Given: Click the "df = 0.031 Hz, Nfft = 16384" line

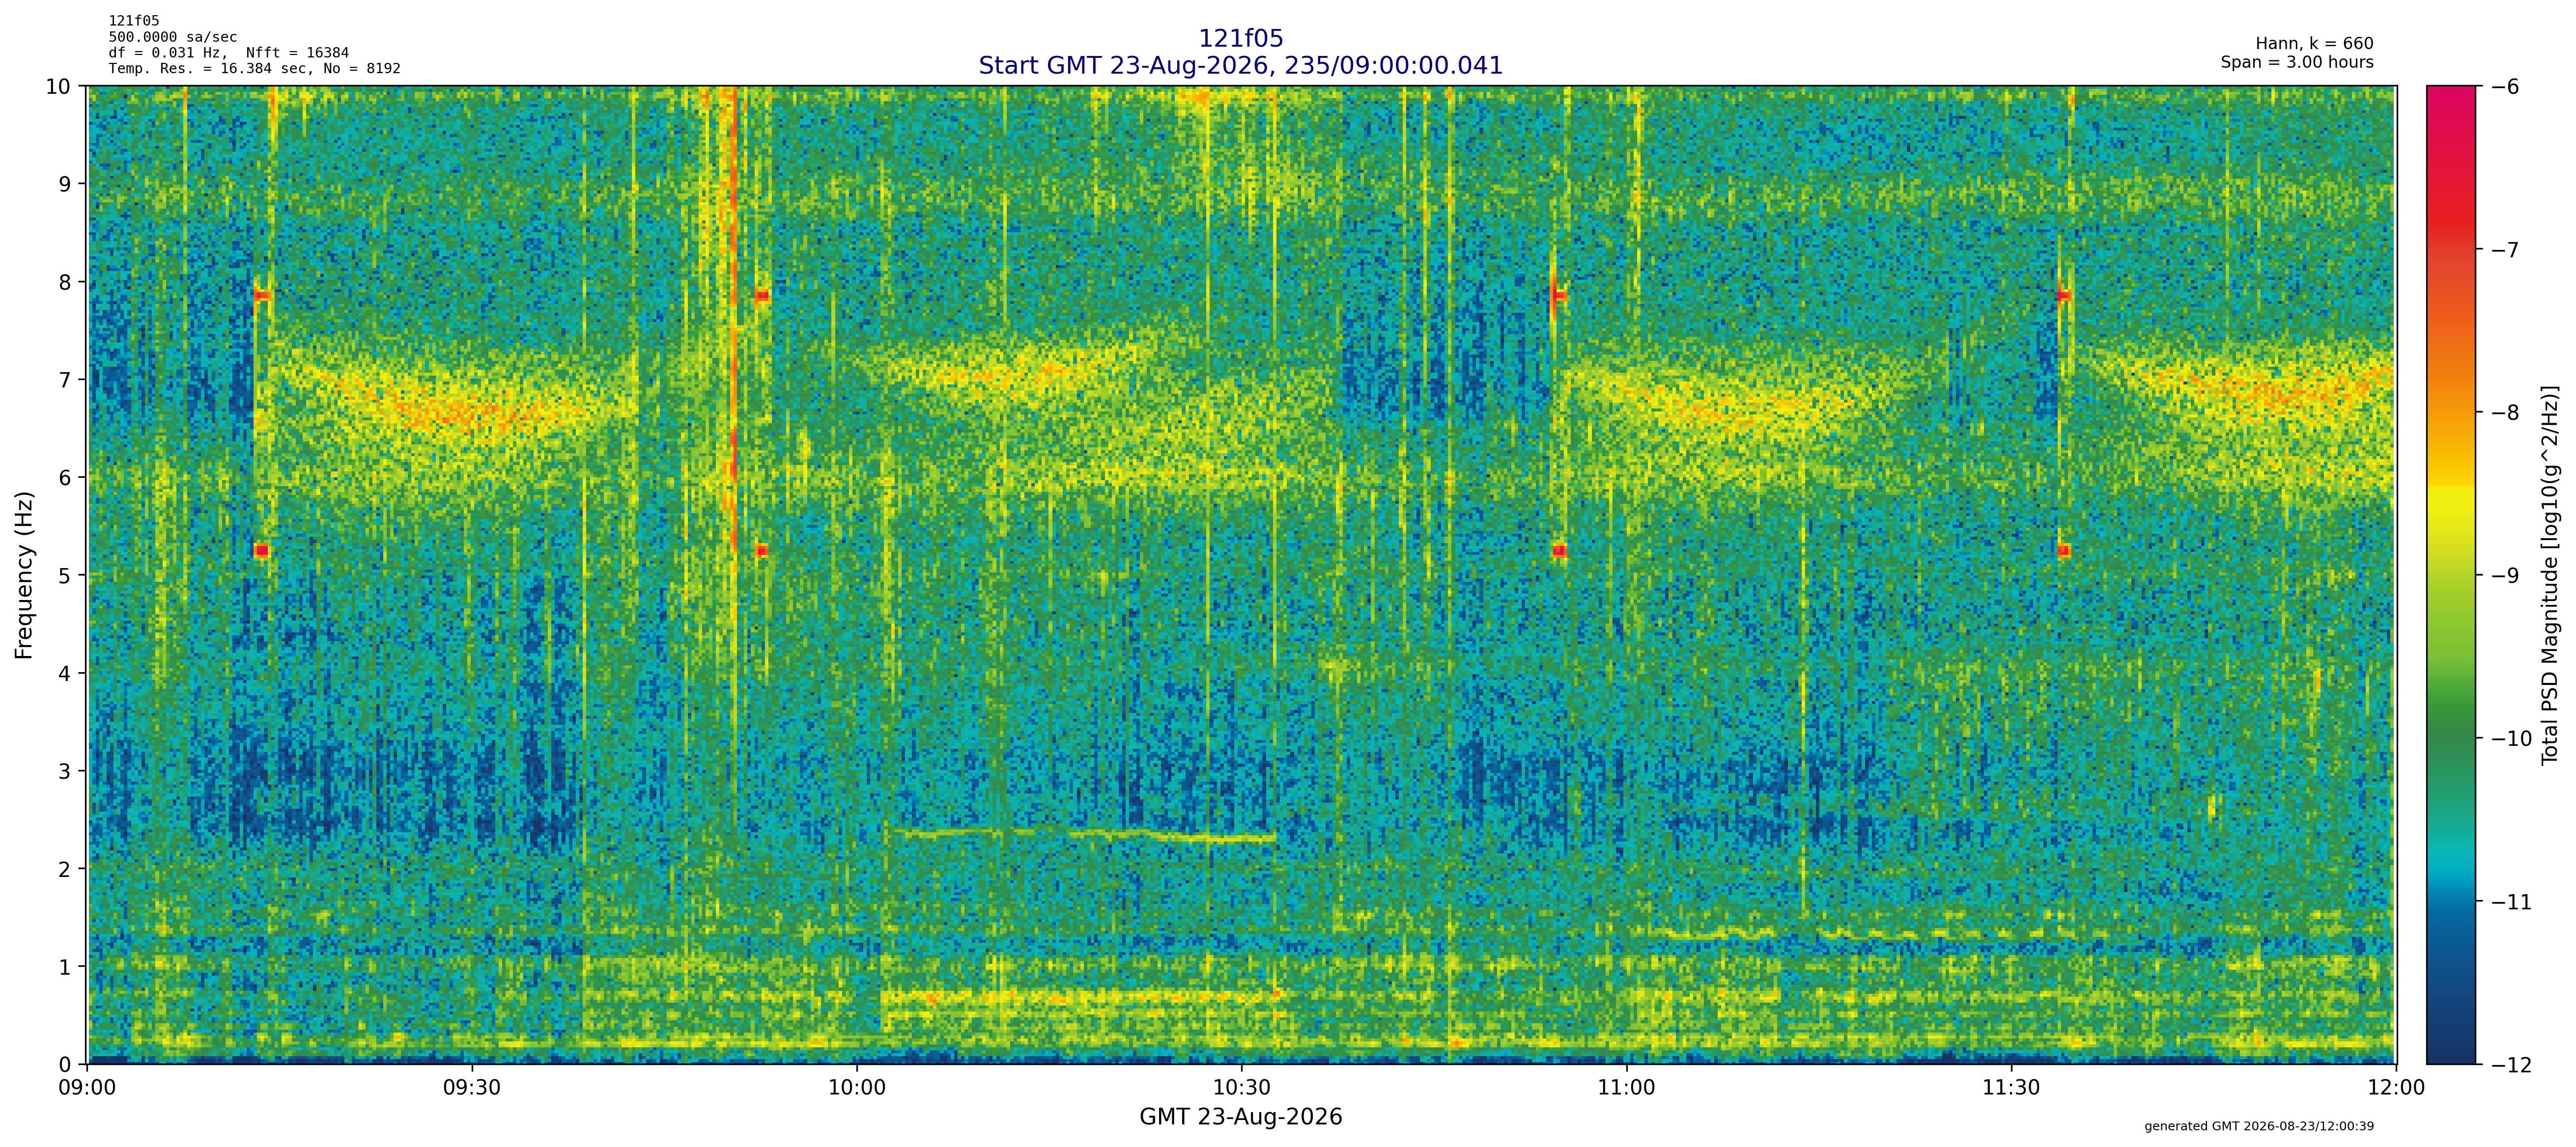Looking at the screenshot, I should [x=229, y=53].
